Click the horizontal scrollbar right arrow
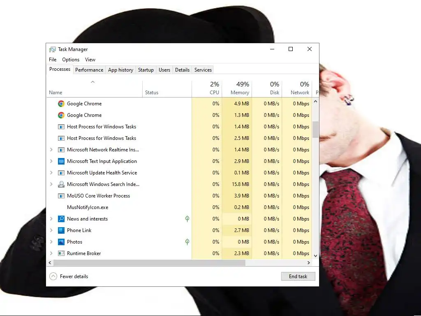Image resolution: width=421 pixels, height=316 pixels. click(x=309, y=263)
